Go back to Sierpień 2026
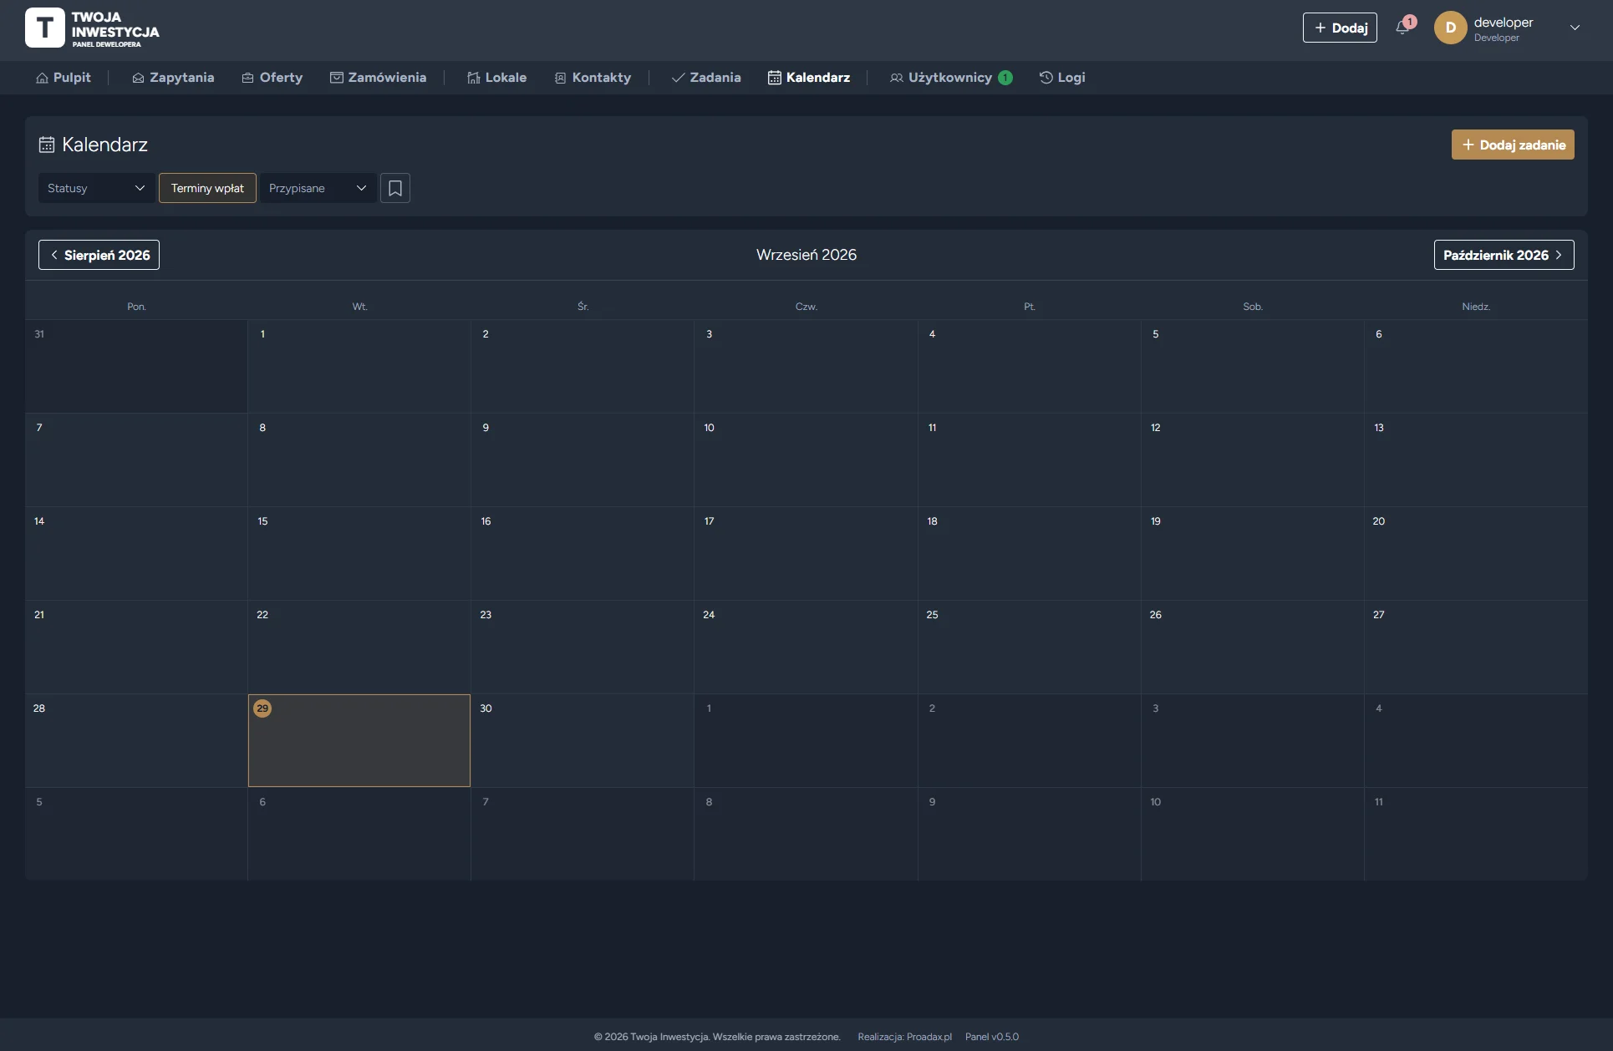 pyautogui.click(x=99, y=255)
